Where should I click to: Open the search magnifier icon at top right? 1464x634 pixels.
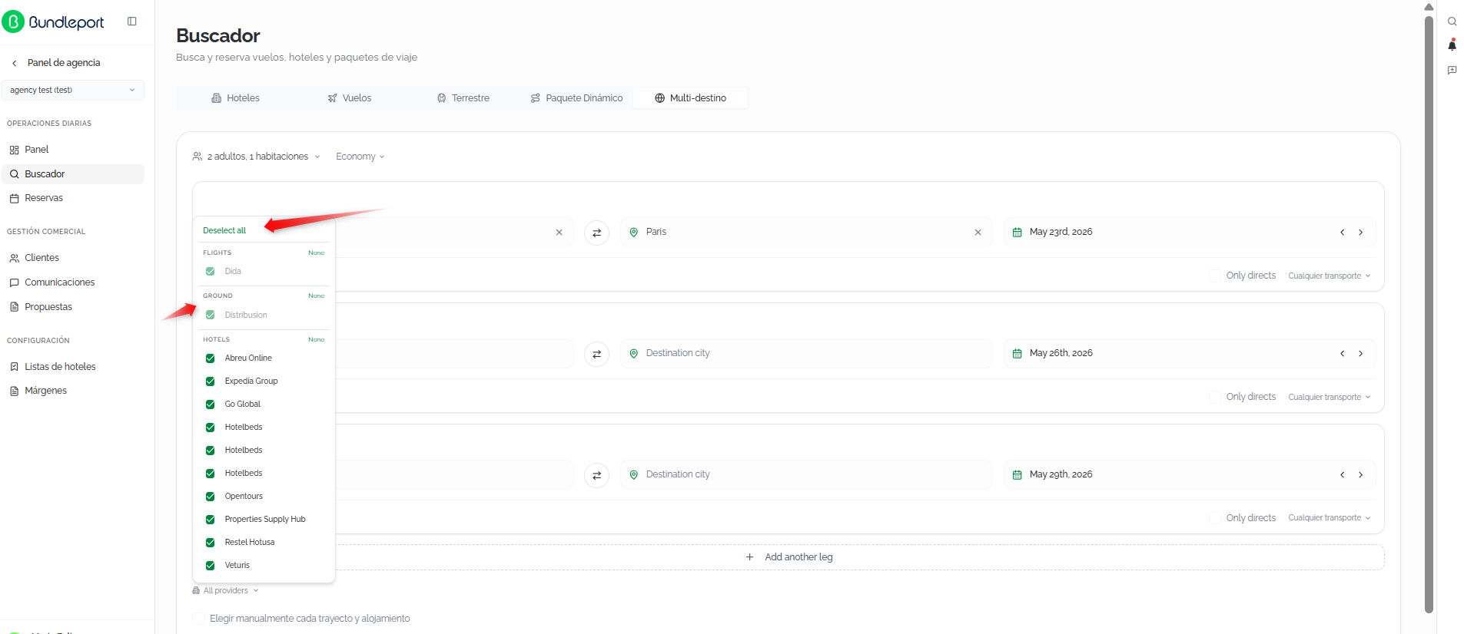pyautogui.click(x=1452, y=21)
